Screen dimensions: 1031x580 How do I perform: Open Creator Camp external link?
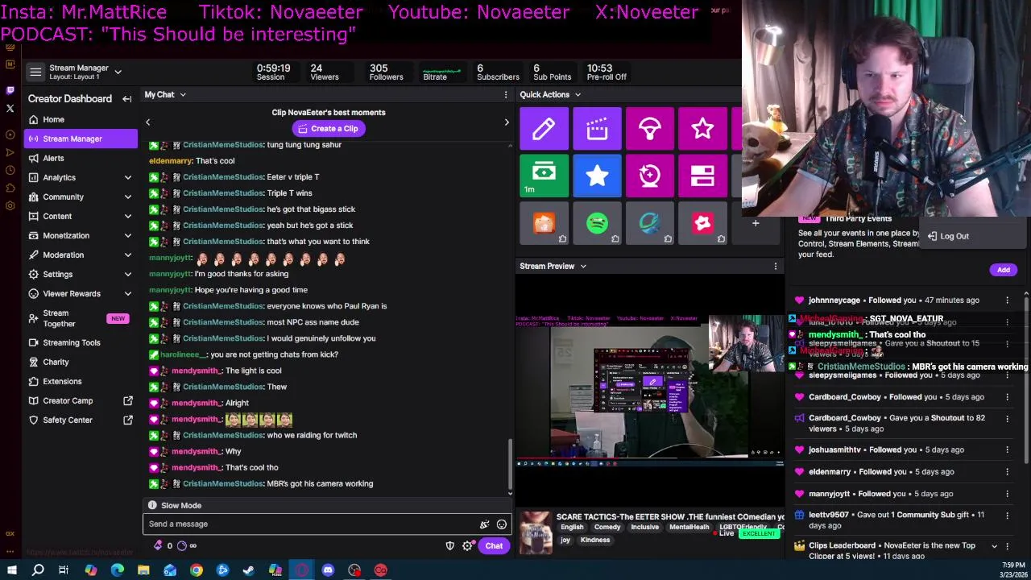click(x=81, y=400)
